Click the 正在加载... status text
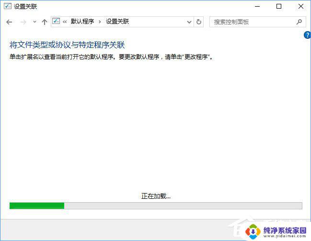 point(156,196)
